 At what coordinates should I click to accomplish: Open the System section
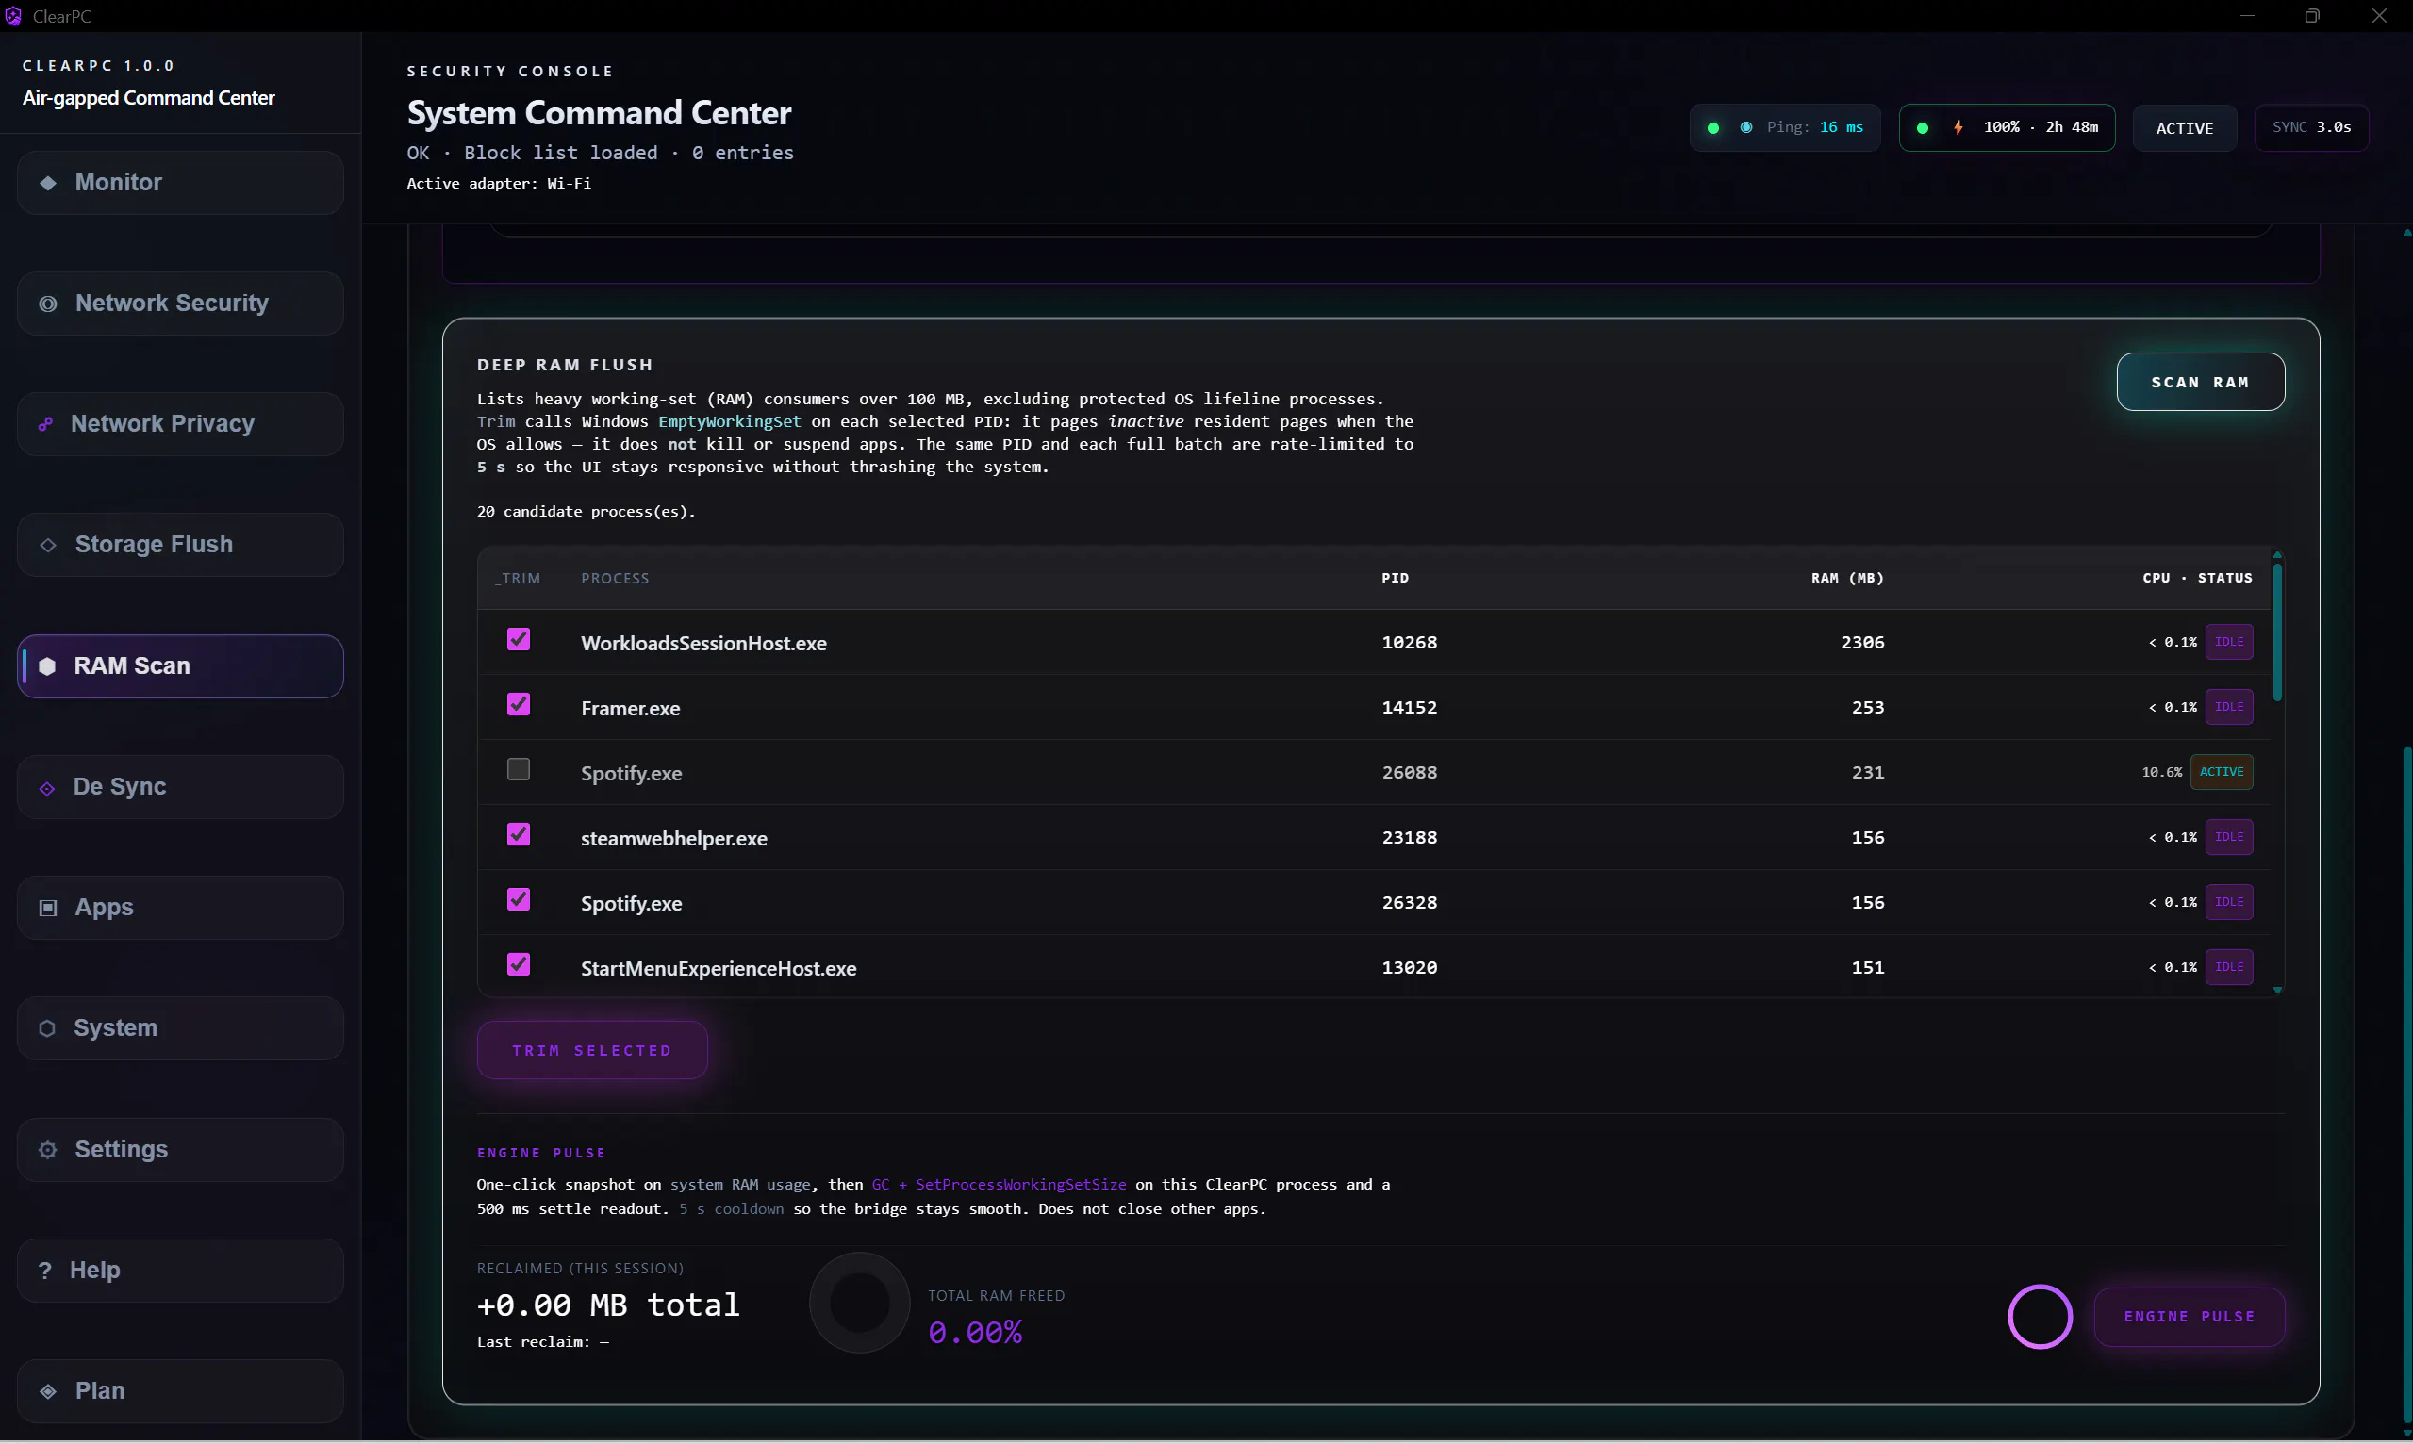point(180,1028)
